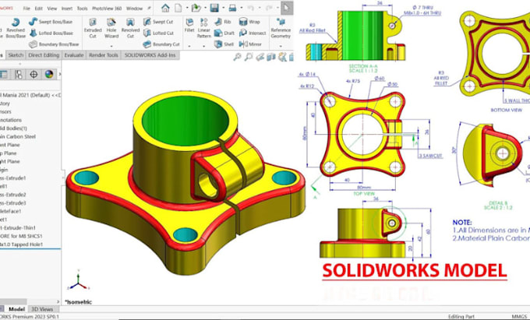Viewport: 530px width, 320px height.
Task: Select the Solid Bodies(1) tree item
Action: [13, 128]
